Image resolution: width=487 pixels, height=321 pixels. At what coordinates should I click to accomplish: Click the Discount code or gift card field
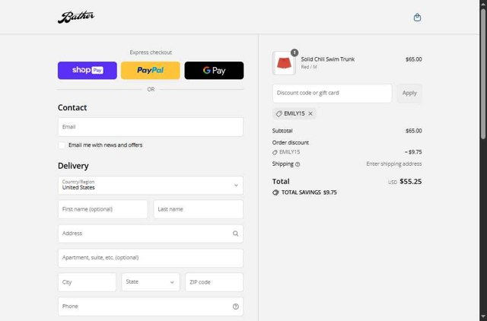(332, 93)
